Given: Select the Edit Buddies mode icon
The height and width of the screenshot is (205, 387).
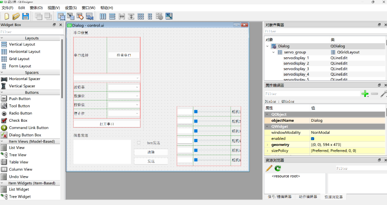Looking at the screenshot, I should 80,16.
